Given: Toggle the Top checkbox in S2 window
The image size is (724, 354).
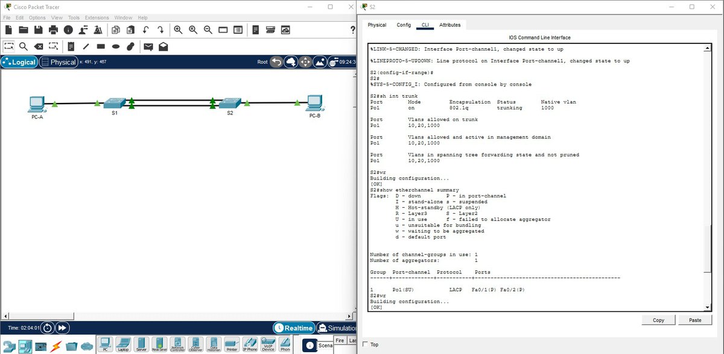Looking at the screenshot, I should [x=366, y=344].
